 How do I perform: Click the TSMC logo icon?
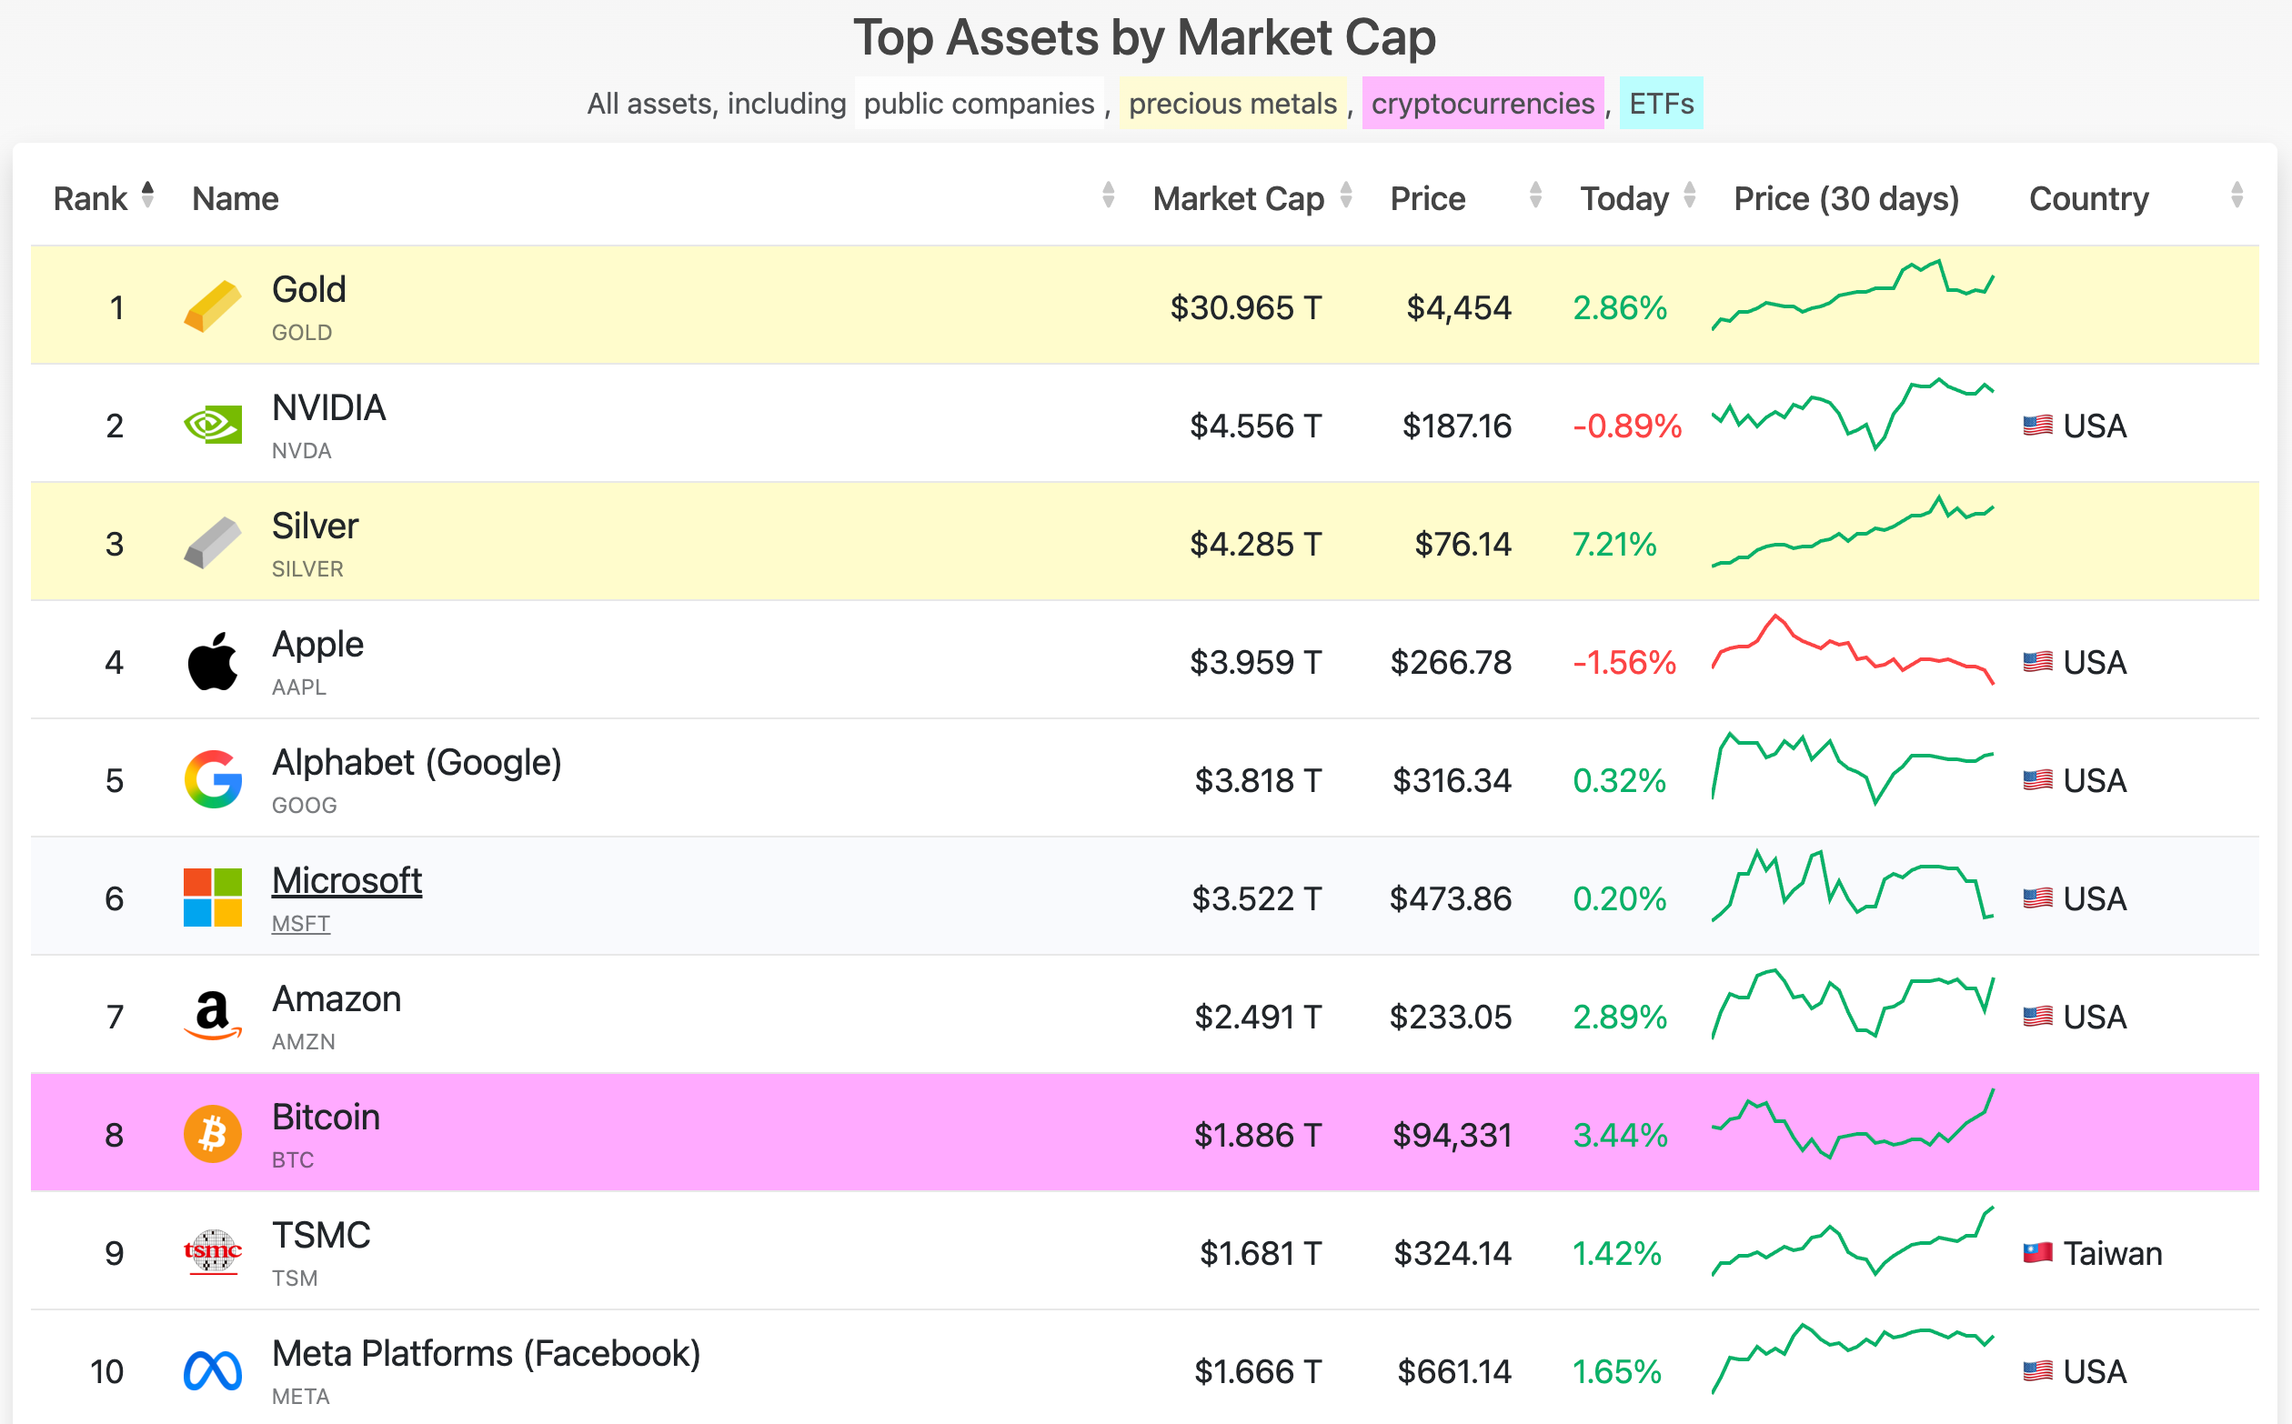(x=212, y=1251)
